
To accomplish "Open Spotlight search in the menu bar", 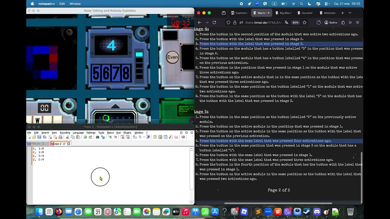I will [301, 4].
